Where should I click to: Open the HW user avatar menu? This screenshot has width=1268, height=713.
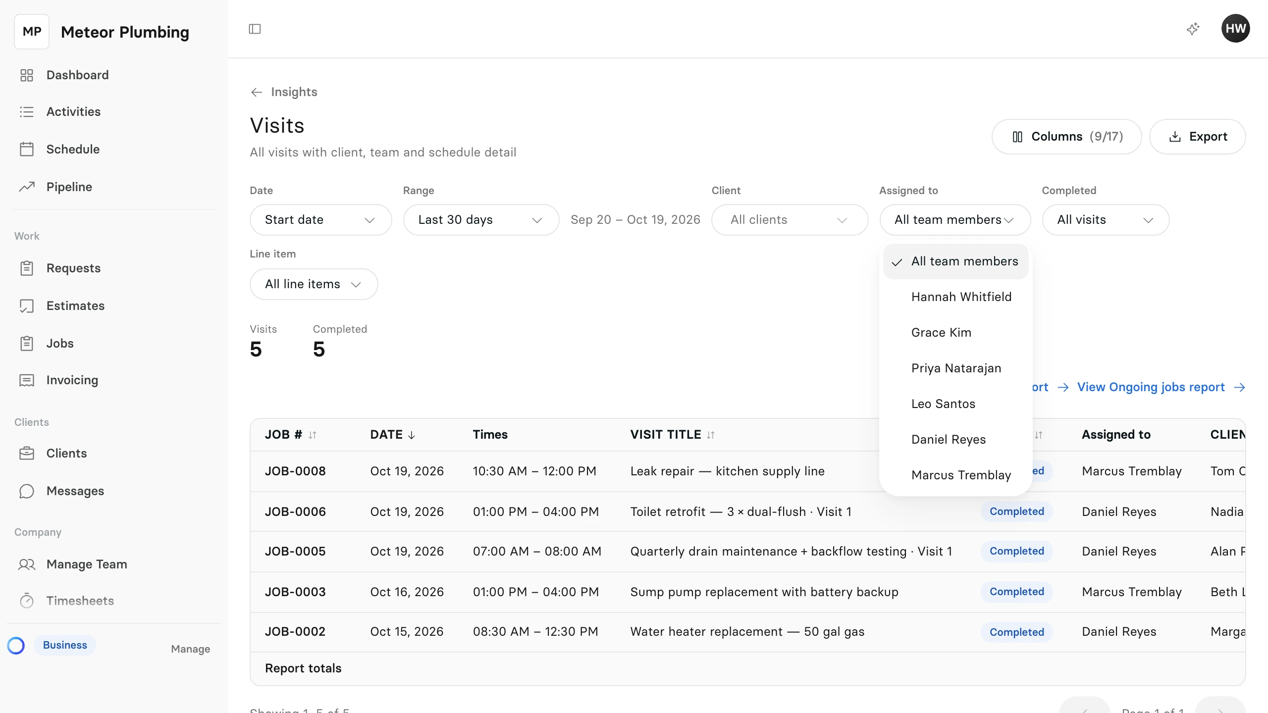coord(1235,28)
